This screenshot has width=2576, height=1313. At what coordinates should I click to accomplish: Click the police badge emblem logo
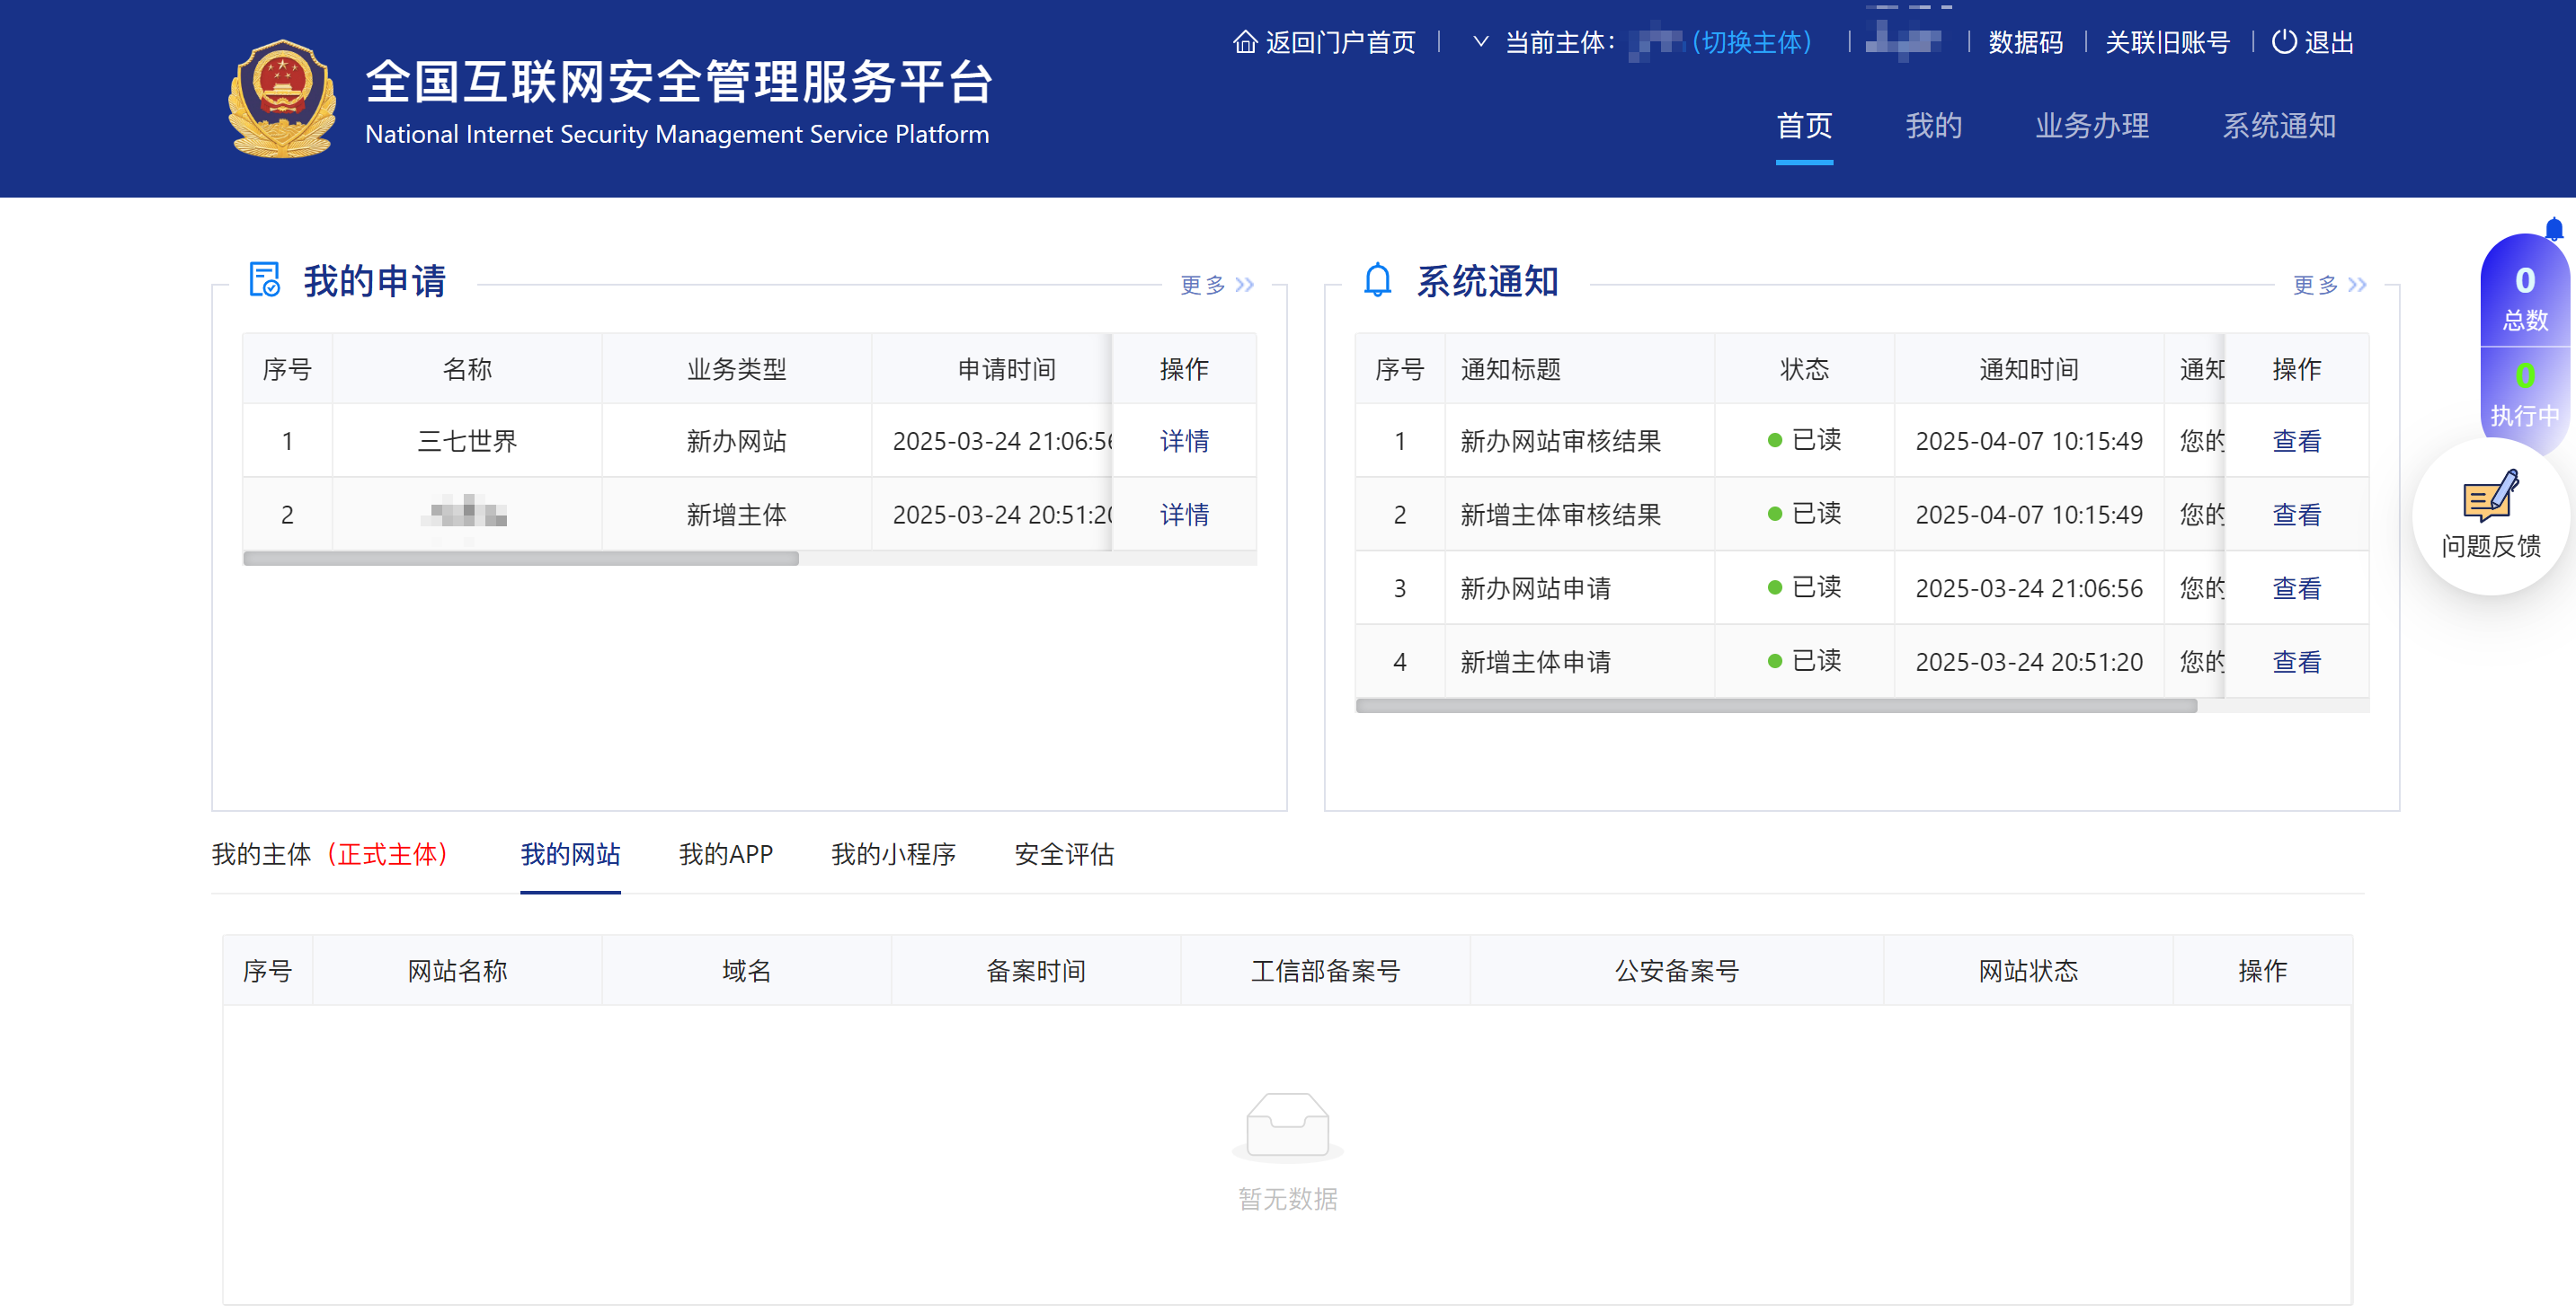click(x=282, y=98)
